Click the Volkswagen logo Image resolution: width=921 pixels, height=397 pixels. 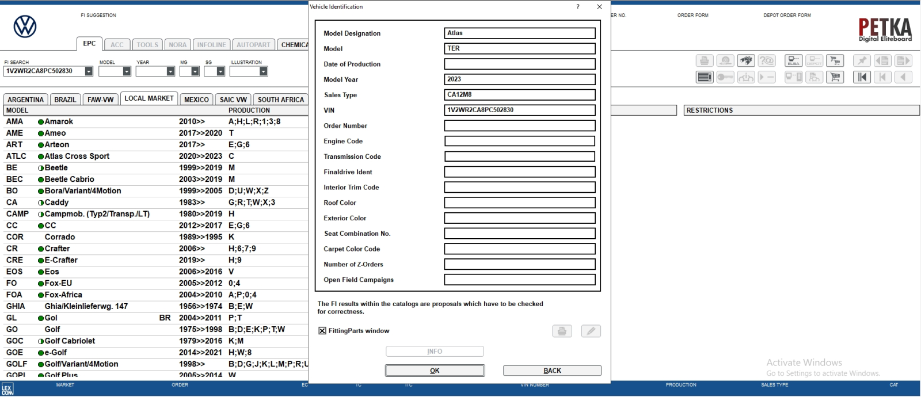click(x=25, y=26)
